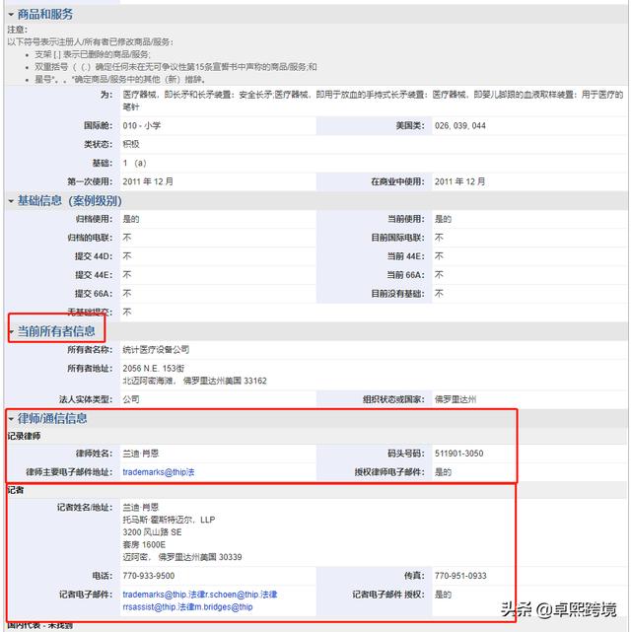This screenshot has width=631, height=632.
Task: Click the attorney name 兰迪 肖恩
Action: click(x=140, y=454)
